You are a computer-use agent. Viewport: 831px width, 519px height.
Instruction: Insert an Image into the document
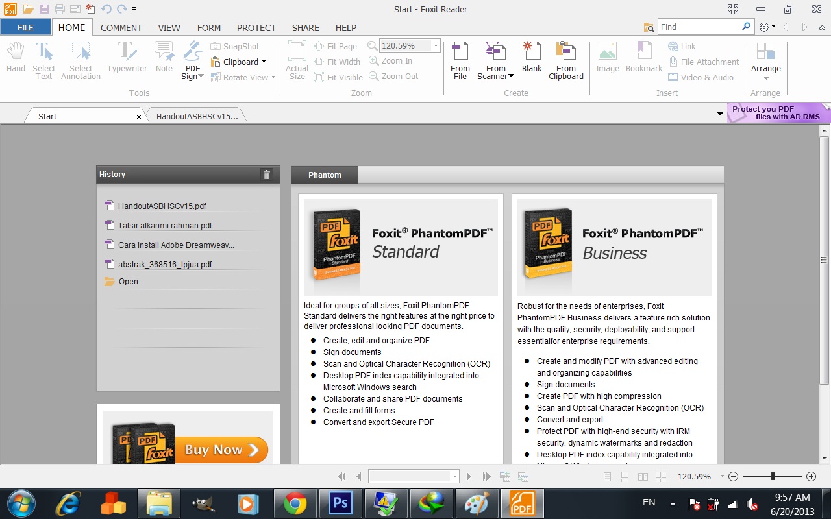pyautogui.click(x=608, y=58)
